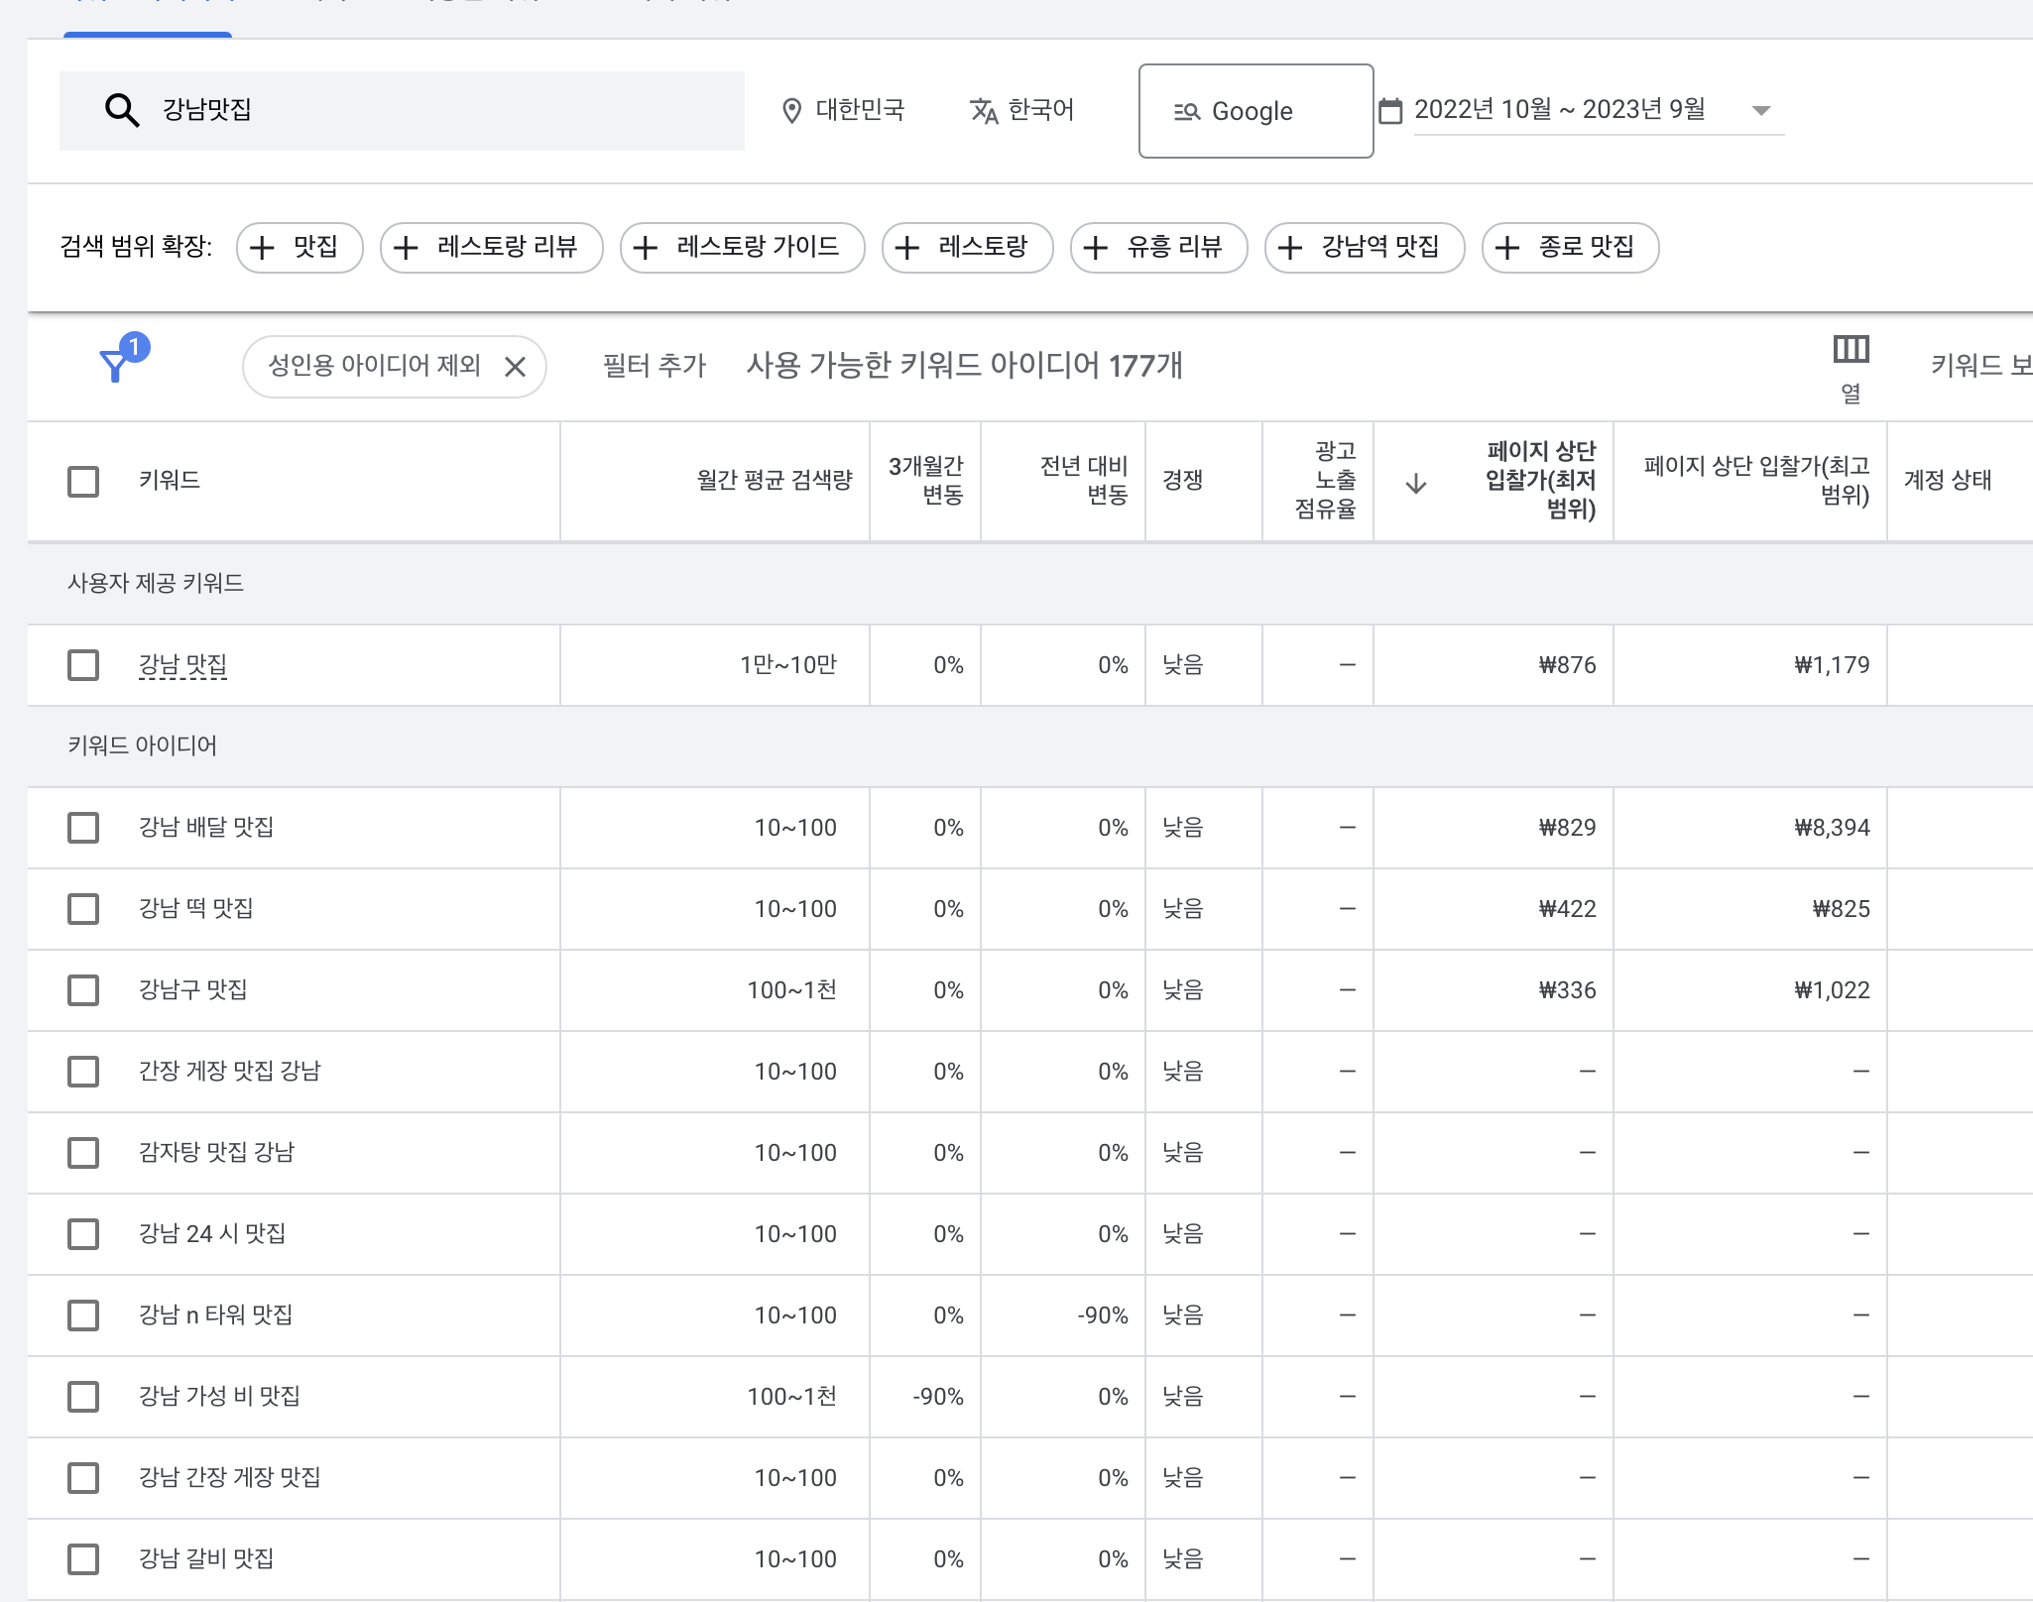
Task: Click the filter funnel icon
Action: coord(116,366)
